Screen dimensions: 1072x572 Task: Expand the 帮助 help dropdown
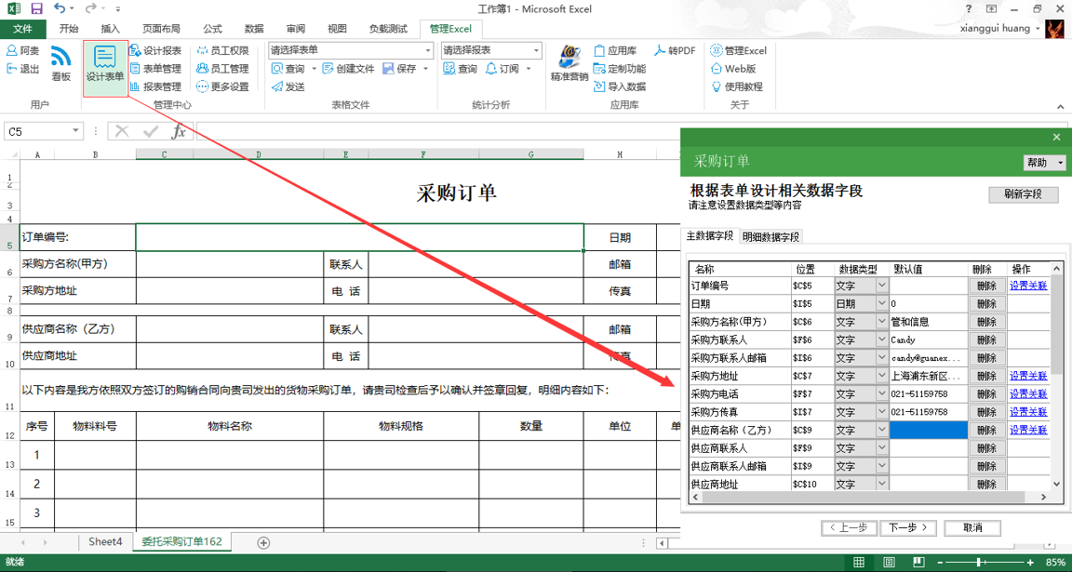pos(1044,163)
